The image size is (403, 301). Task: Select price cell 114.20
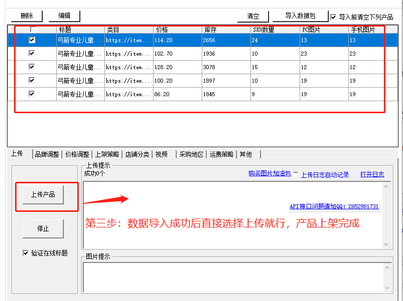point(178,40)
